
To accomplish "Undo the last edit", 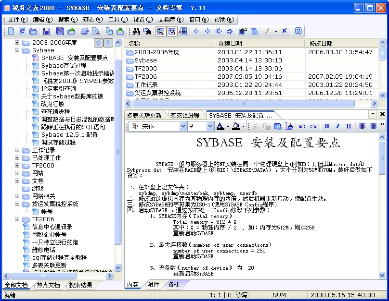I will click(302, 126).
